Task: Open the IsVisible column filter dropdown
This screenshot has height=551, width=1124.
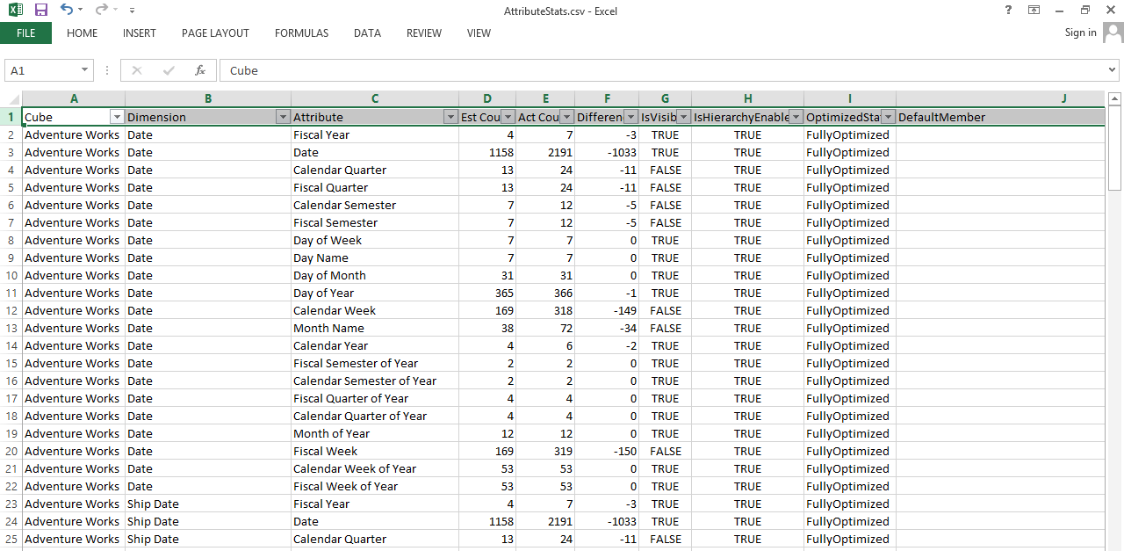Action: point(683,117)
